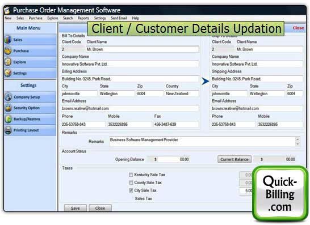Select the Purchase basket icon

point(8,50)
